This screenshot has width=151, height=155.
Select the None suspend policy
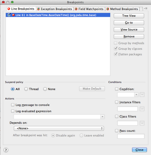tap(45, 89)
